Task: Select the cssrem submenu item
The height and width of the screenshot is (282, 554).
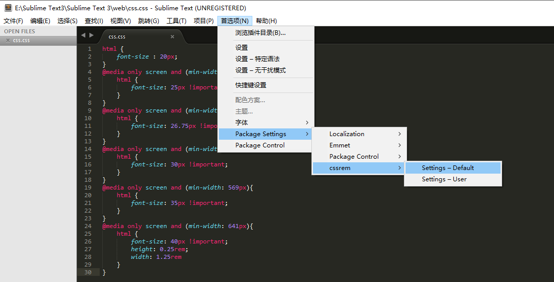Action: (x=359, y=167)
